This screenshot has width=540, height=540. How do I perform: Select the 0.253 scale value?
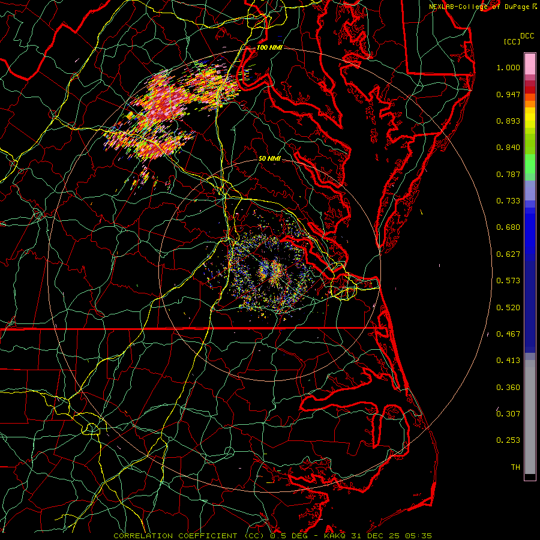tap(508, 440)
